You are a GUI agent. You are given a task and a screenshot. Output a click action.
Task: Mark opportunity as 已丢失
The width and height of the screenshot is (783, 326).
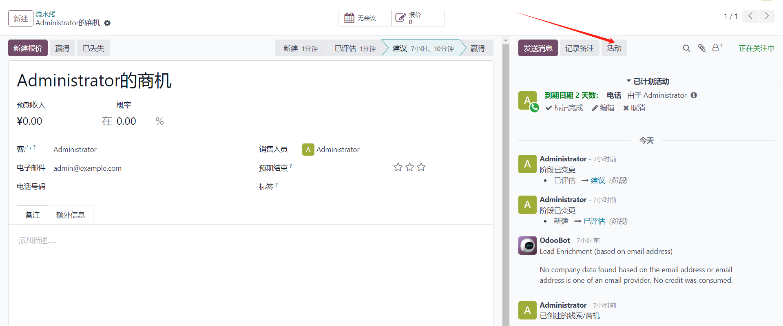93,48
